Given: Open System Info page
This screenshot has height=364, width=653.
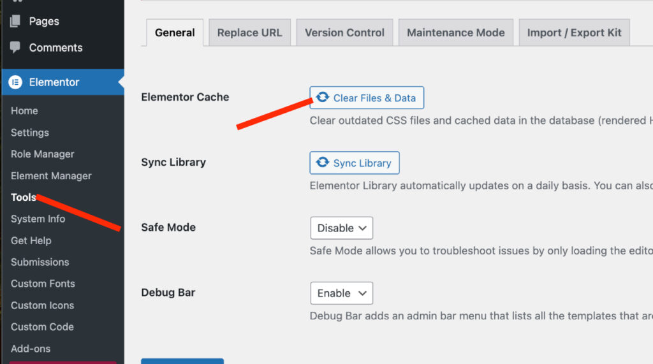Looking at the screenshot, I should [x=38, y=219].
